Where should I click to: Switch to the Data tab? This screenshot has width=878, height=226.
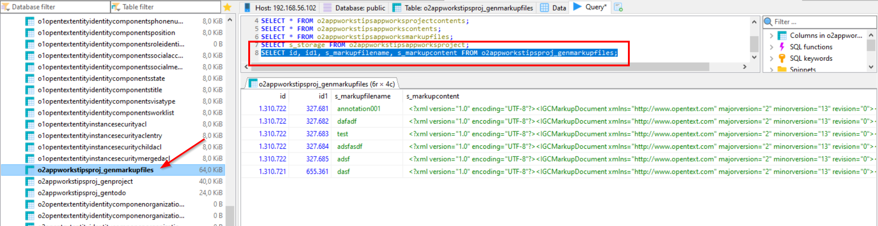(553, 7)
